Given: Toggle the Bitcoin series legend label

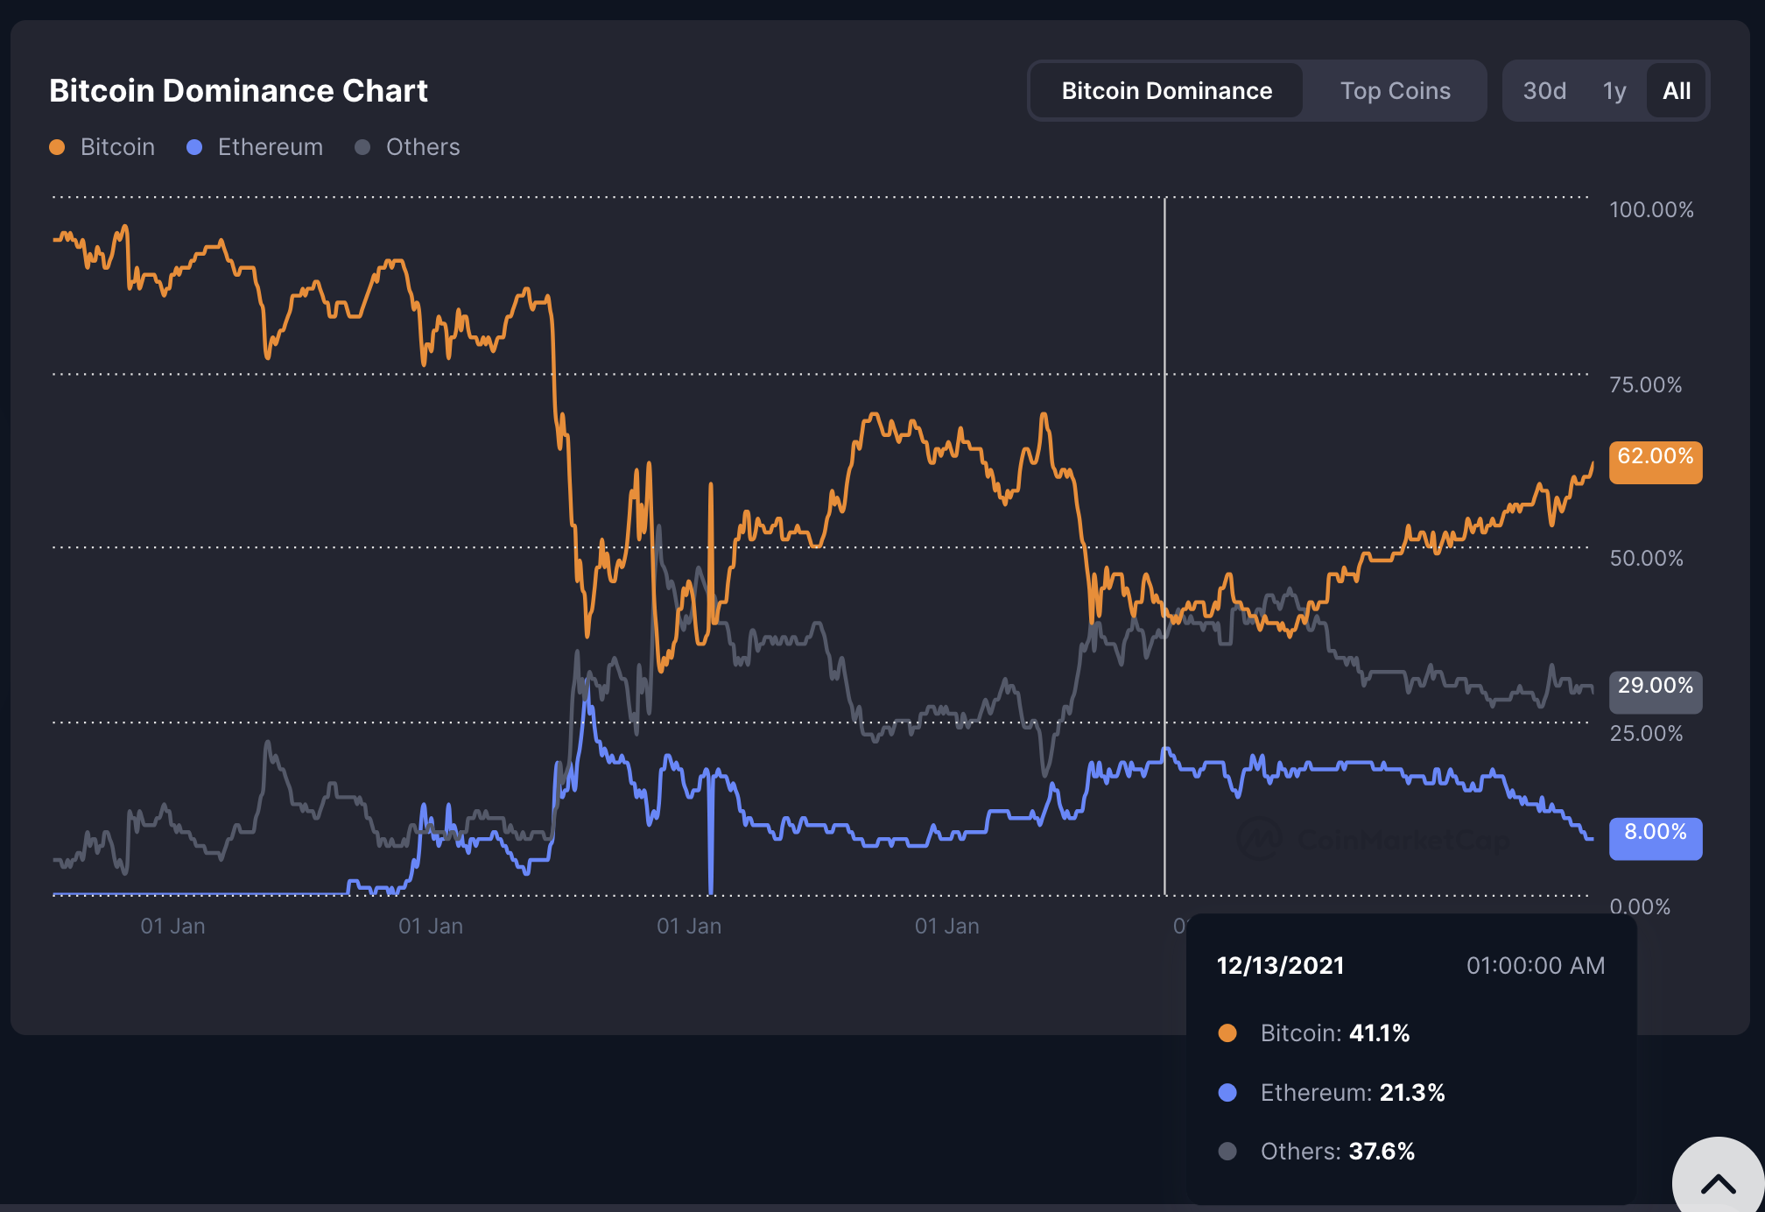Looking at the screenshot, I should [117, 147].
